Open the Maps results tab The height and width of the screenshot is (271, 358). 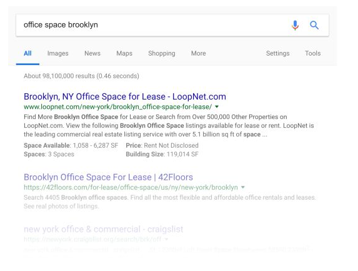pyautogui.click(x=124, y=53)
